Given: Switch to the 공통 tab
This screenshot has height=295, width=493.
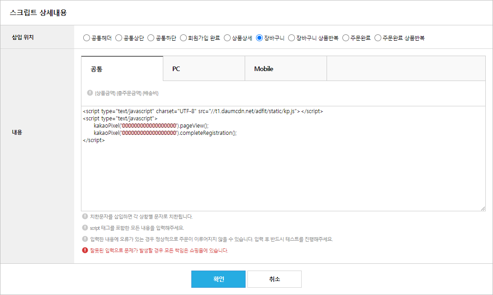Looking at the screenshot, I should pos(122,69).
